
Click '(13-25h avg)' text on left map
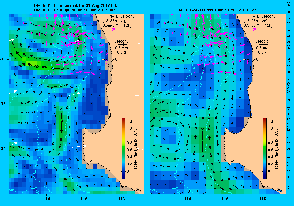click(x=115, y=21)
